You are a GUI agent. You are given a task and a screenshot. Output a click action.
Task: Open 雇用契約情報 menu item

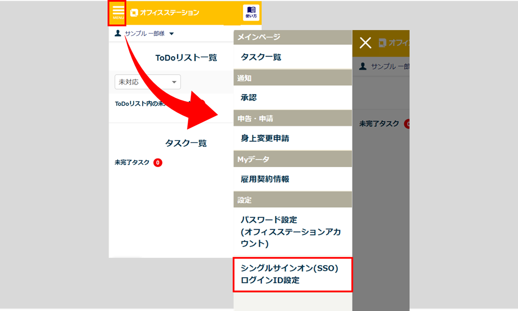(x=293, y=179)
